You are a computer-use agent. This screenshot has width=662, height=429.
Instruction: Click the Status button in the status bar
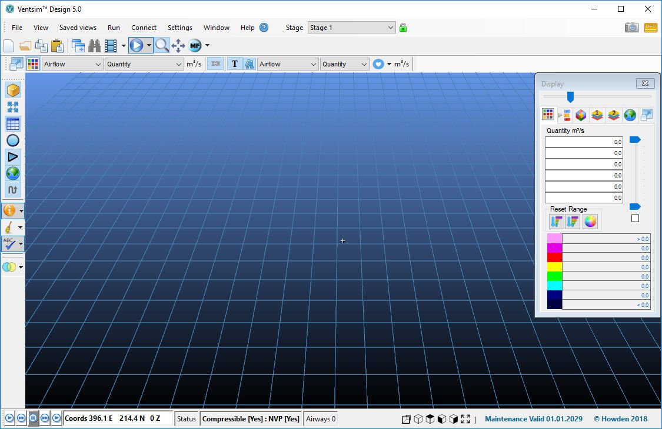click(x=187, y=419)
